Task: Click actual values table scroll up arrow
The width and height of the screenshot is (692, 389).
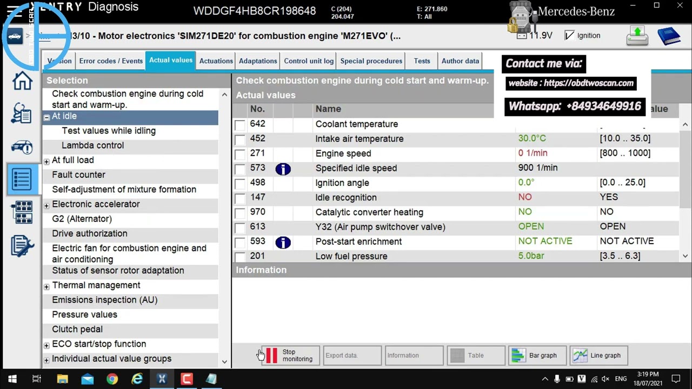Action: point(685,125)
